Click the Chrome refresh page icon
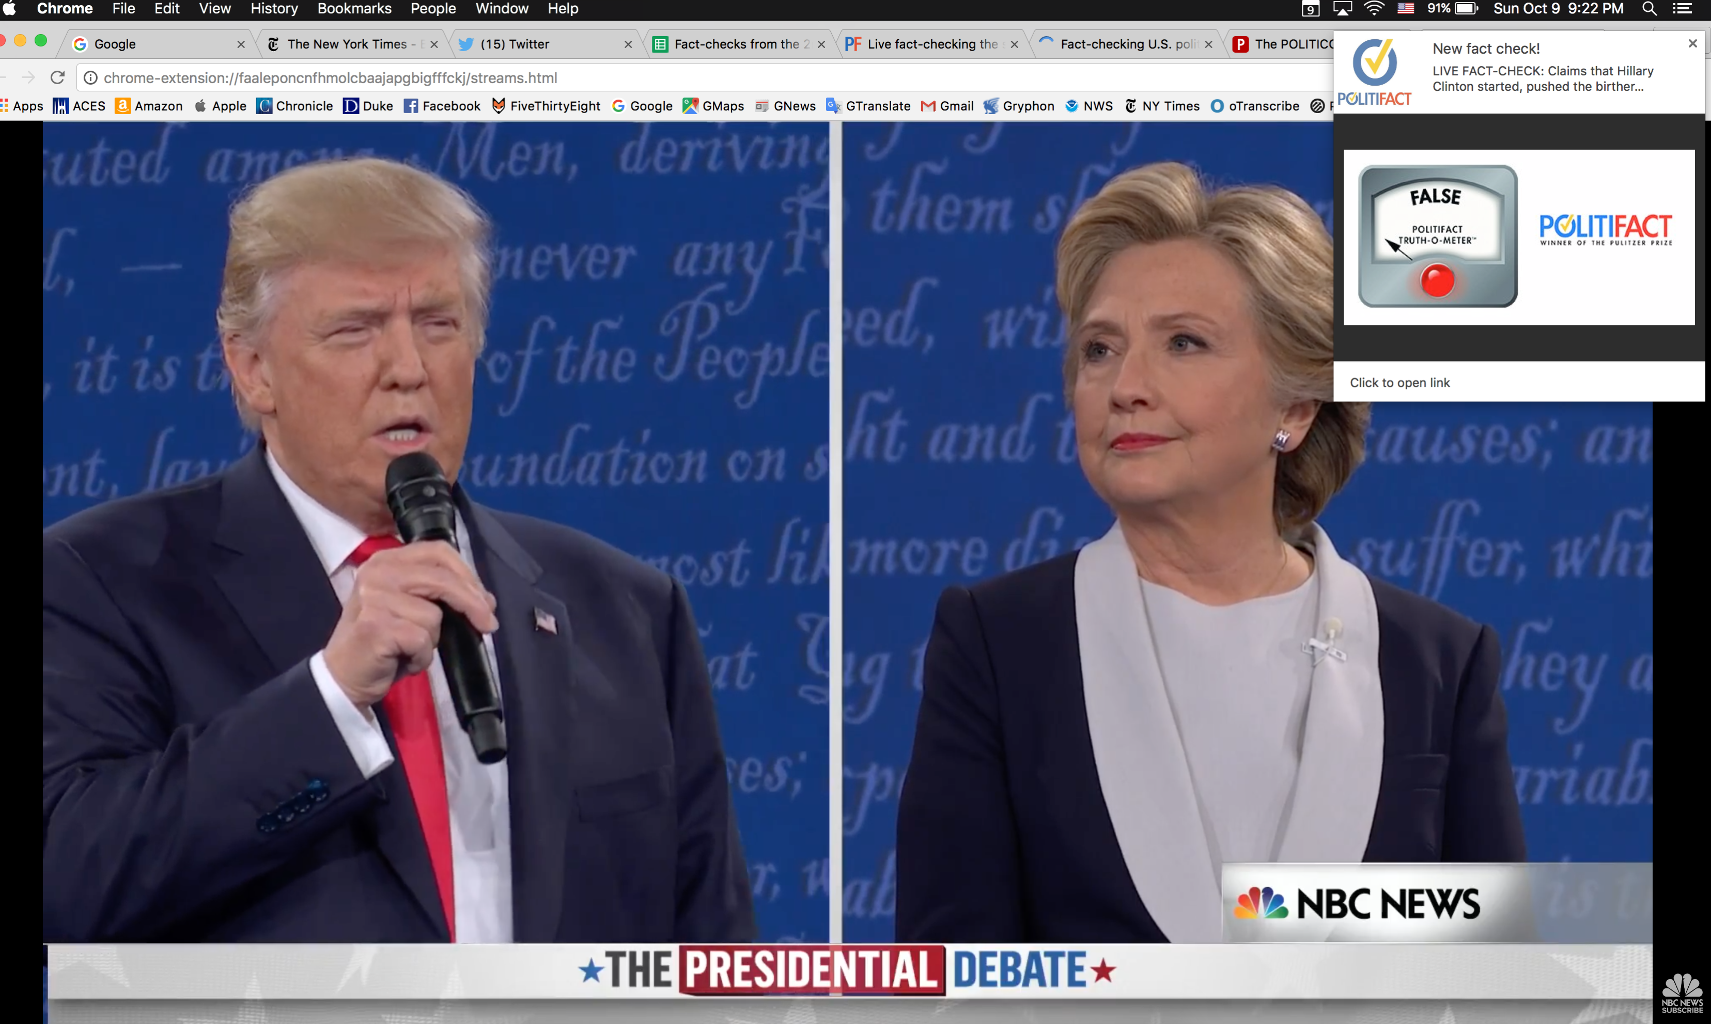This screenshot has height=1024, width=1711. coord(56,77)
